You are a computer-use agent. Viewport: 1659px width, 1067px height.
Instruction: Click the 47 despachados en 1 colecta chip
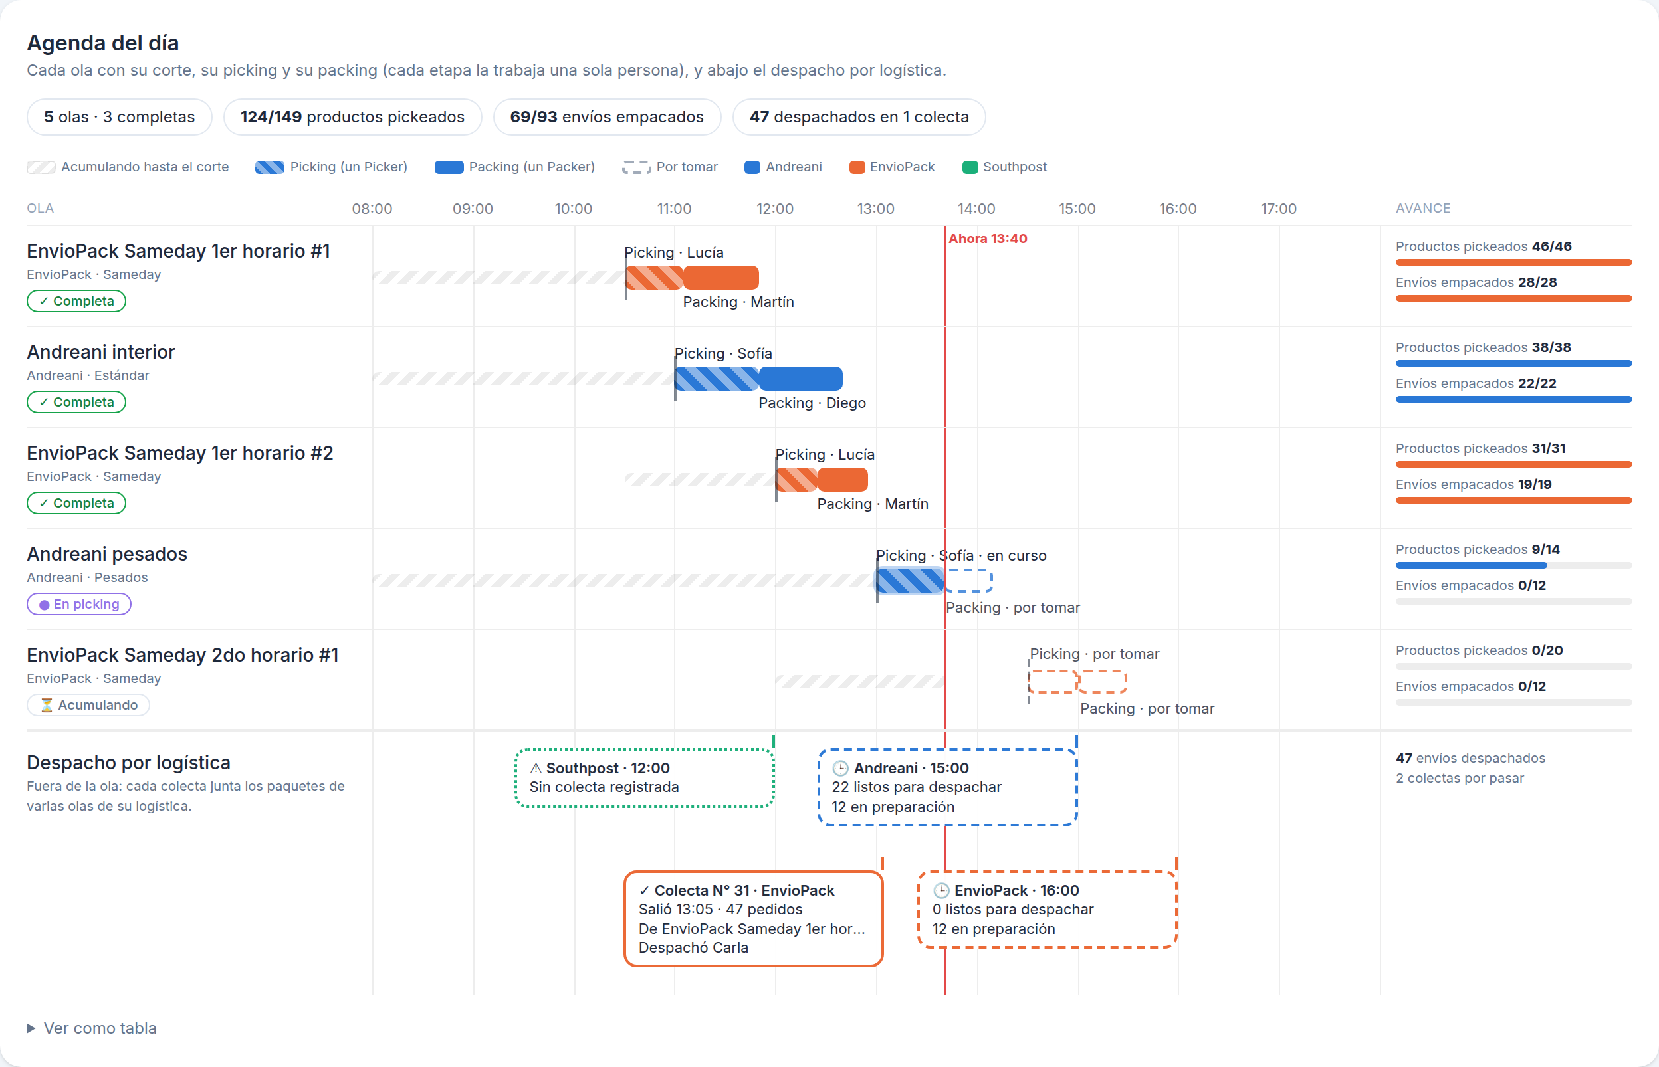point(859,116)
